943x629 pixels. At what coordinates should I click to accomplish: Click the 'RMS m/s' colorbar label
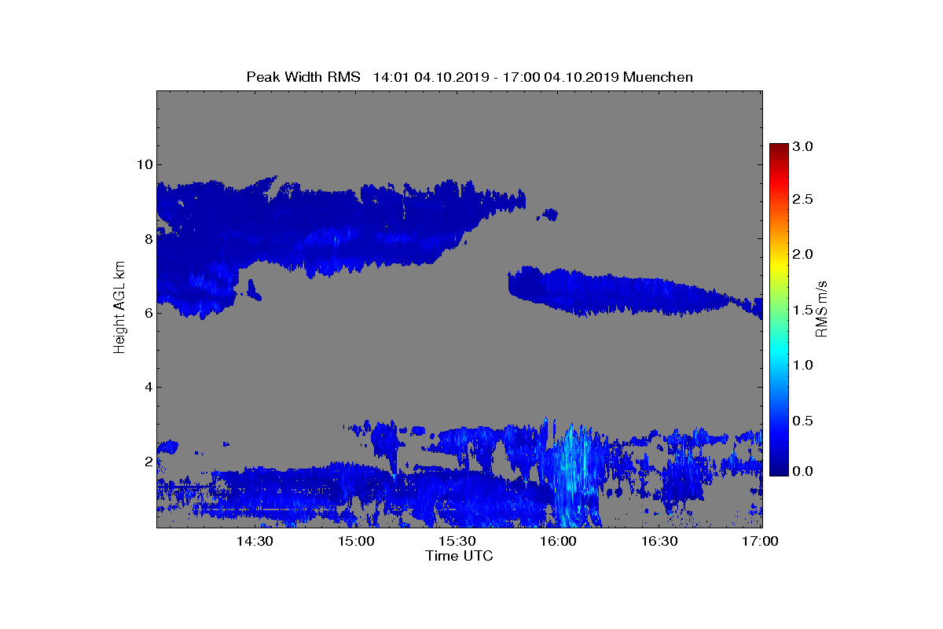(x=822, y=309)
